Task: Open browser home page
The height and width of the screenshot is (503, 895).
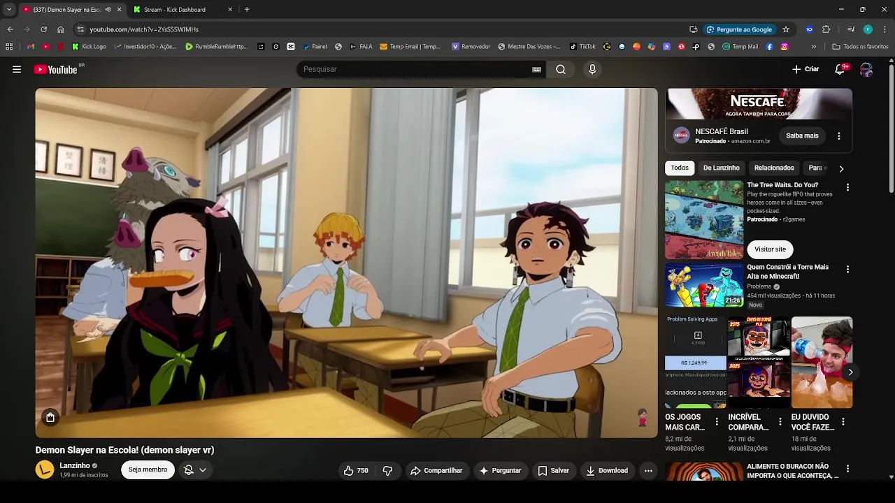Action: (x=60, y=29)
